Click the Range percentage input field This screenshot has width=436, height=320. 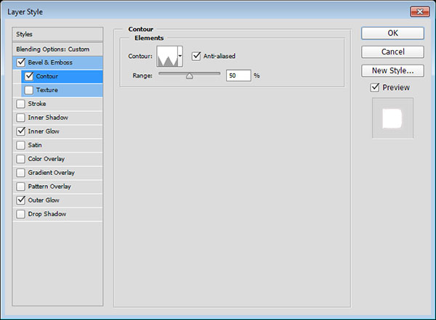click(x=238, y=75)
